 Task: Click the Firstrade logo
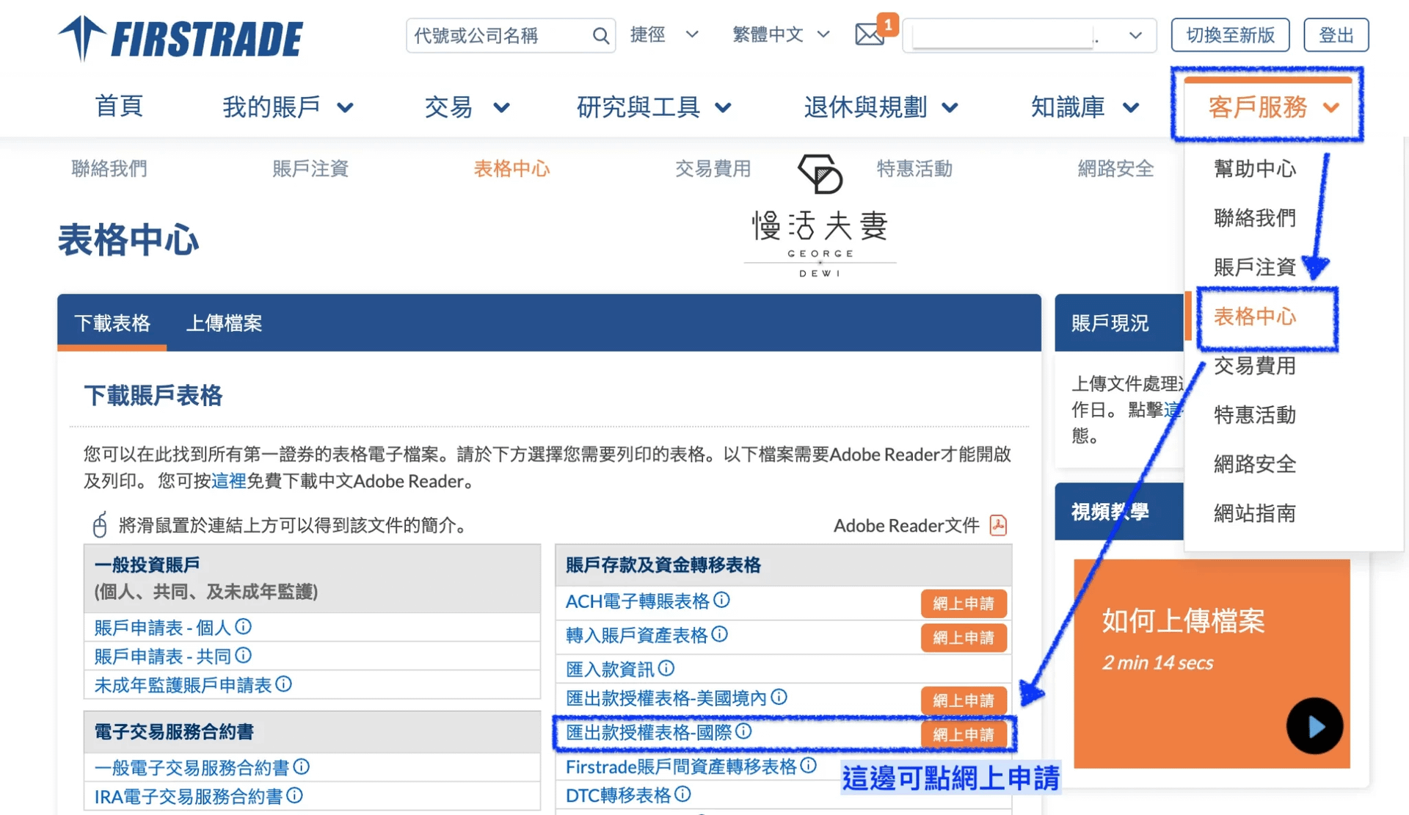pos(181,38)
